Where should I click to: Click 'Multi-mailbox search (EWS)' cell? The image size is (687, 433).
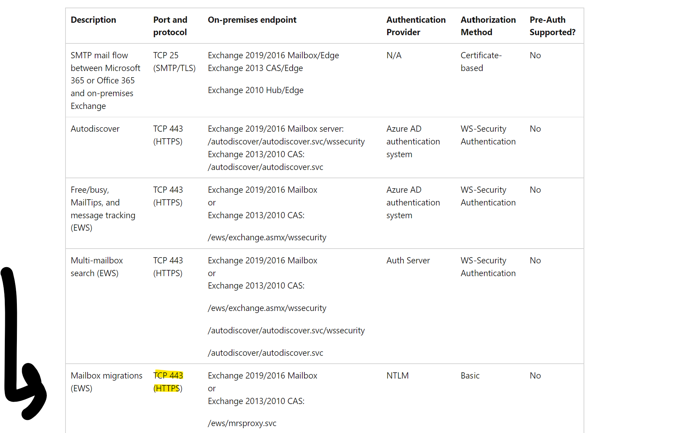(97, 267)
